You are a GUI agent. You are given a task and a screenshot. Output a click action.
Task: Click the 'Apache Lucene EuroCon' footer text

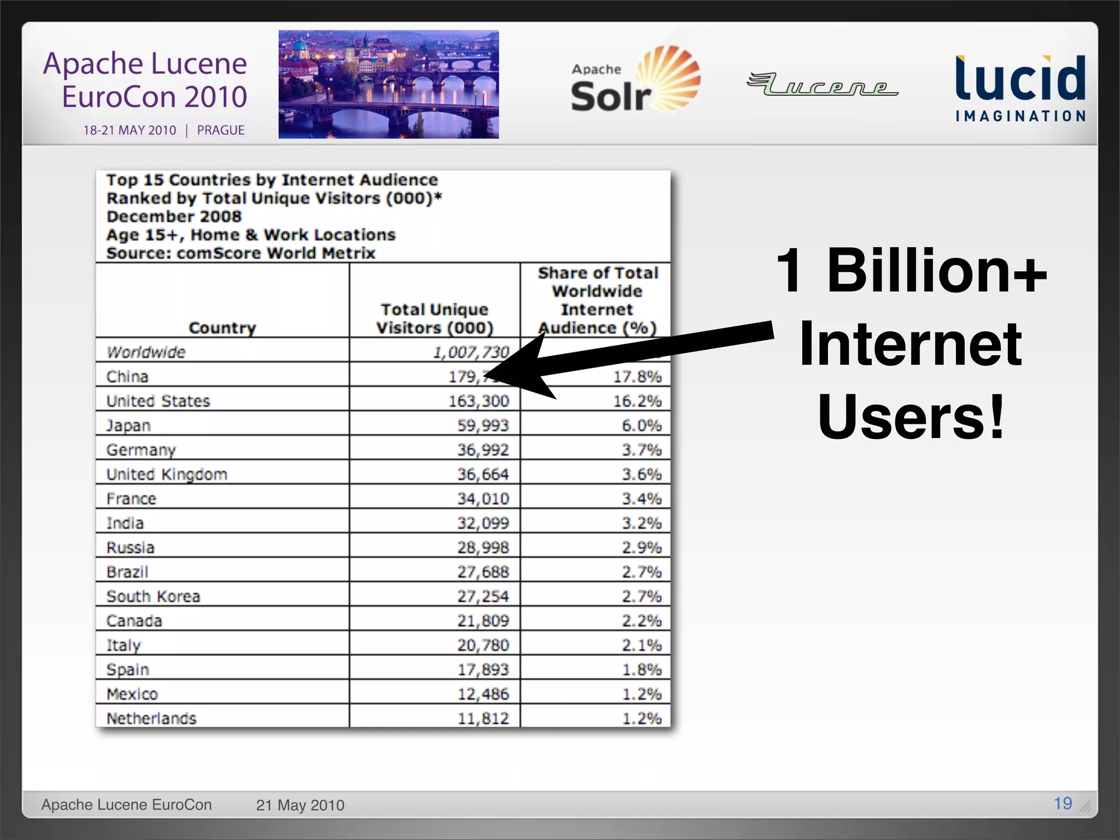click(x=126, y=805)
